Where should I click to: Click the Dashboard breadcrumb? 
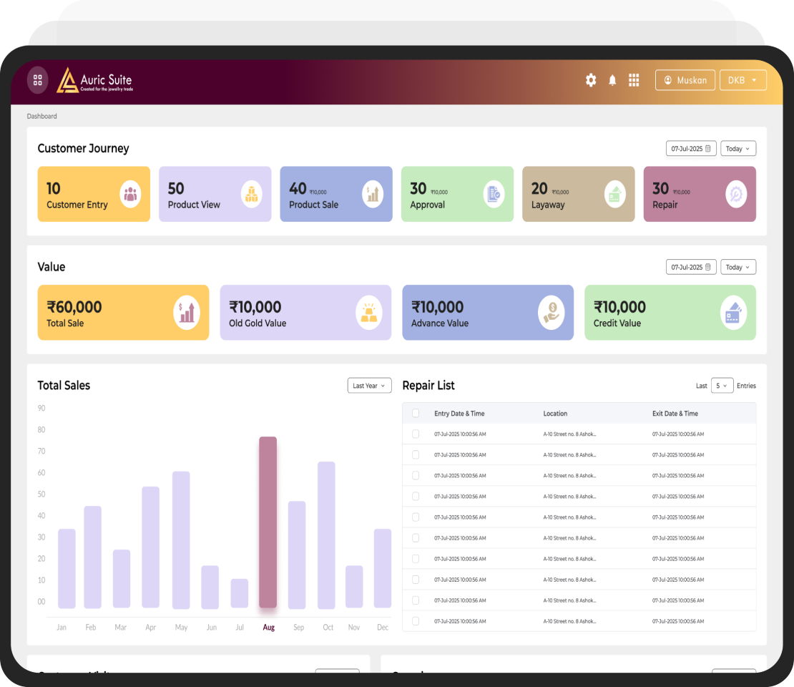tap(42, 116)
